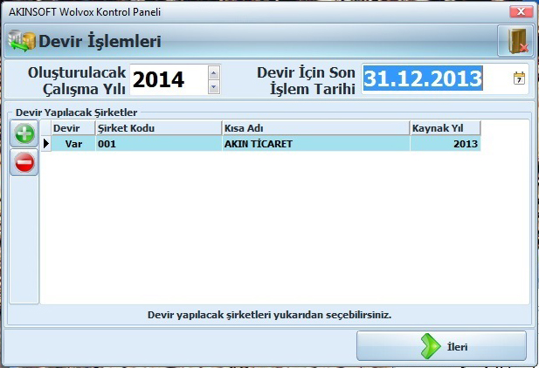
Task: Close the Wolvox Kontrol Paneli window
Action: click(521, 12)
